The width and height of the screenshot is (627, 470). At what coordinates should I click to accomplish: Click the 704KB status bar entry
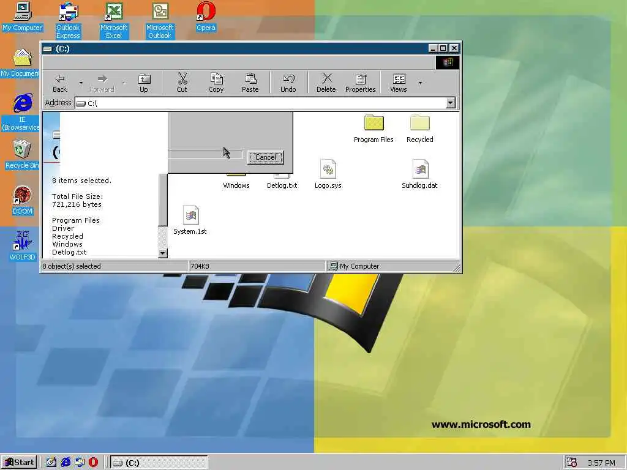pyautogui.click(x=200, y=266)
